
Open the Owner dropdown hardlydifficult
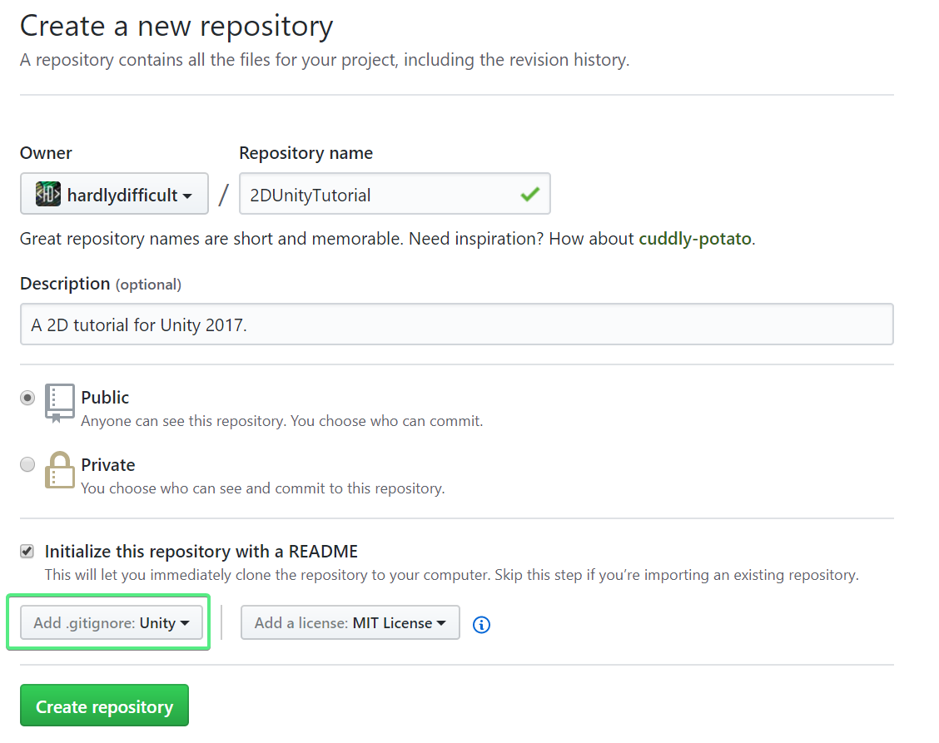(x=114, y=194)
